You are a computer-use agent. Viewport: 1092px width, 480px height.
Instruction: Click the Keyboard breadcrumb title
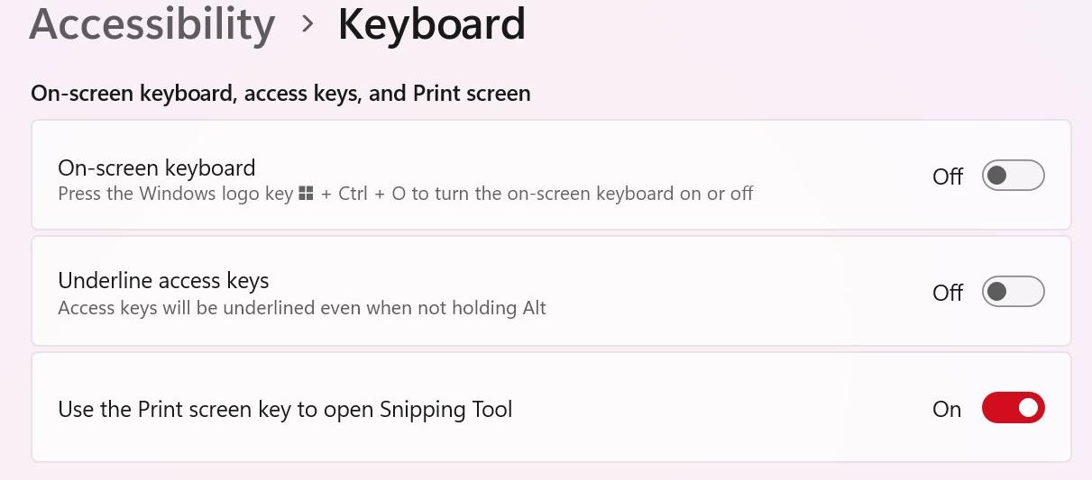click(431, 24)
